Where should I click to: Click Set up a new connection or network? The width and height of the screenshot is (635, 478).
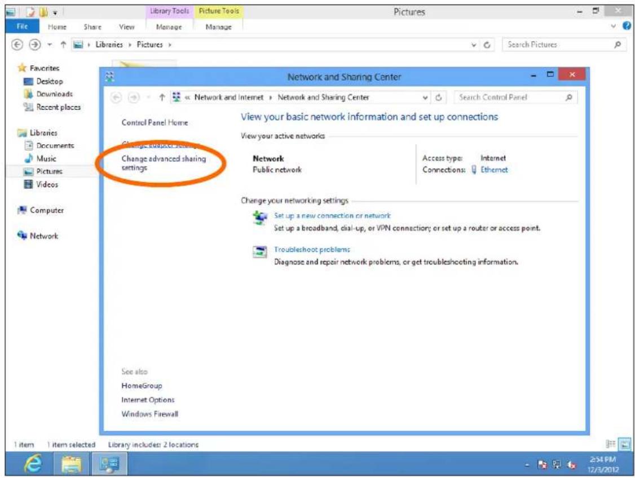click(332, 216)
